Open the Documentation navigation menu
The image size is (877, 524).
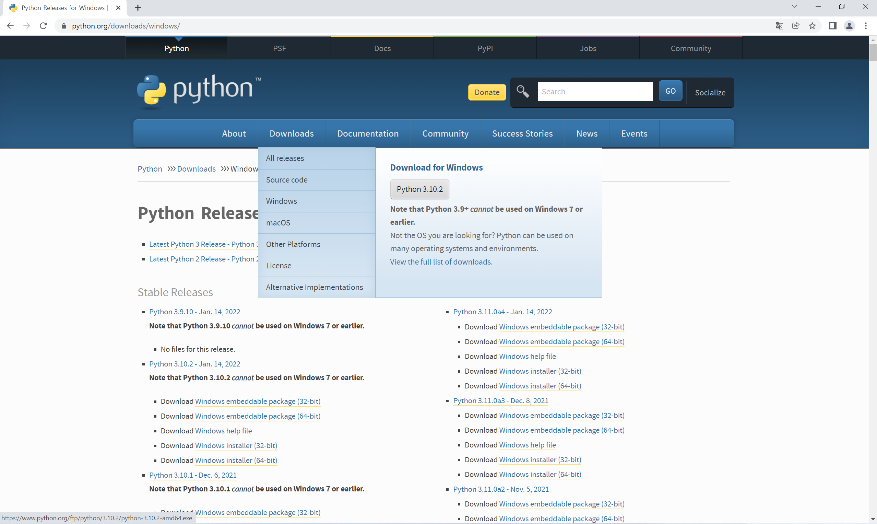[368, 133]
